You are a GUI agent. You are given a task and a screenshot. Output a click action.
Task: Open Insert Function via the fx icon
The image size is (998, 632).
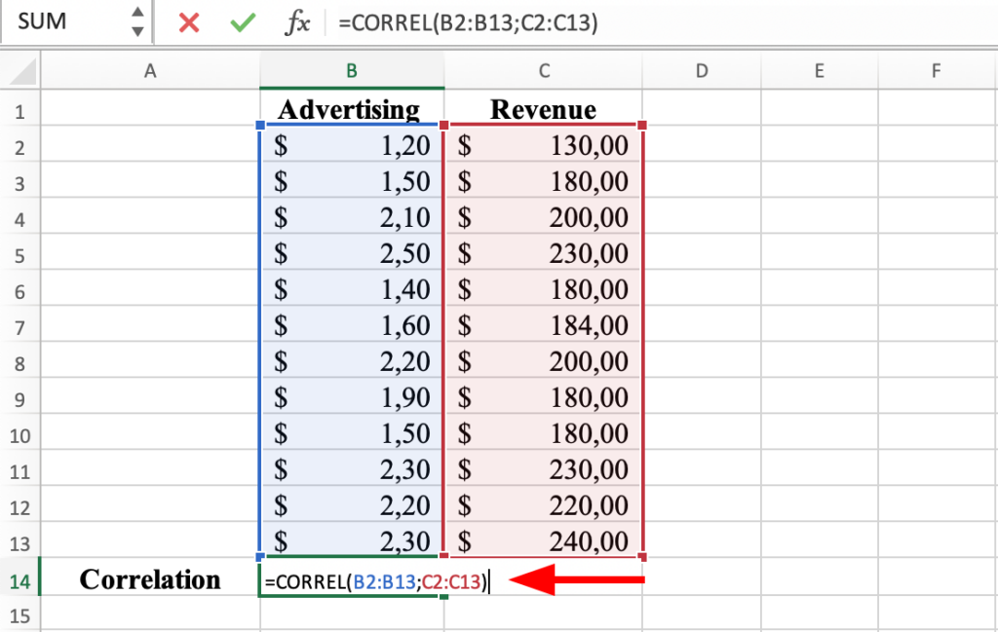(297, 21)
